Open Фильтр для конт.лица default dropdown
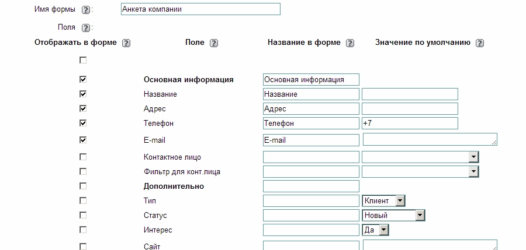 pyautogui.click(x=473, y=171)
